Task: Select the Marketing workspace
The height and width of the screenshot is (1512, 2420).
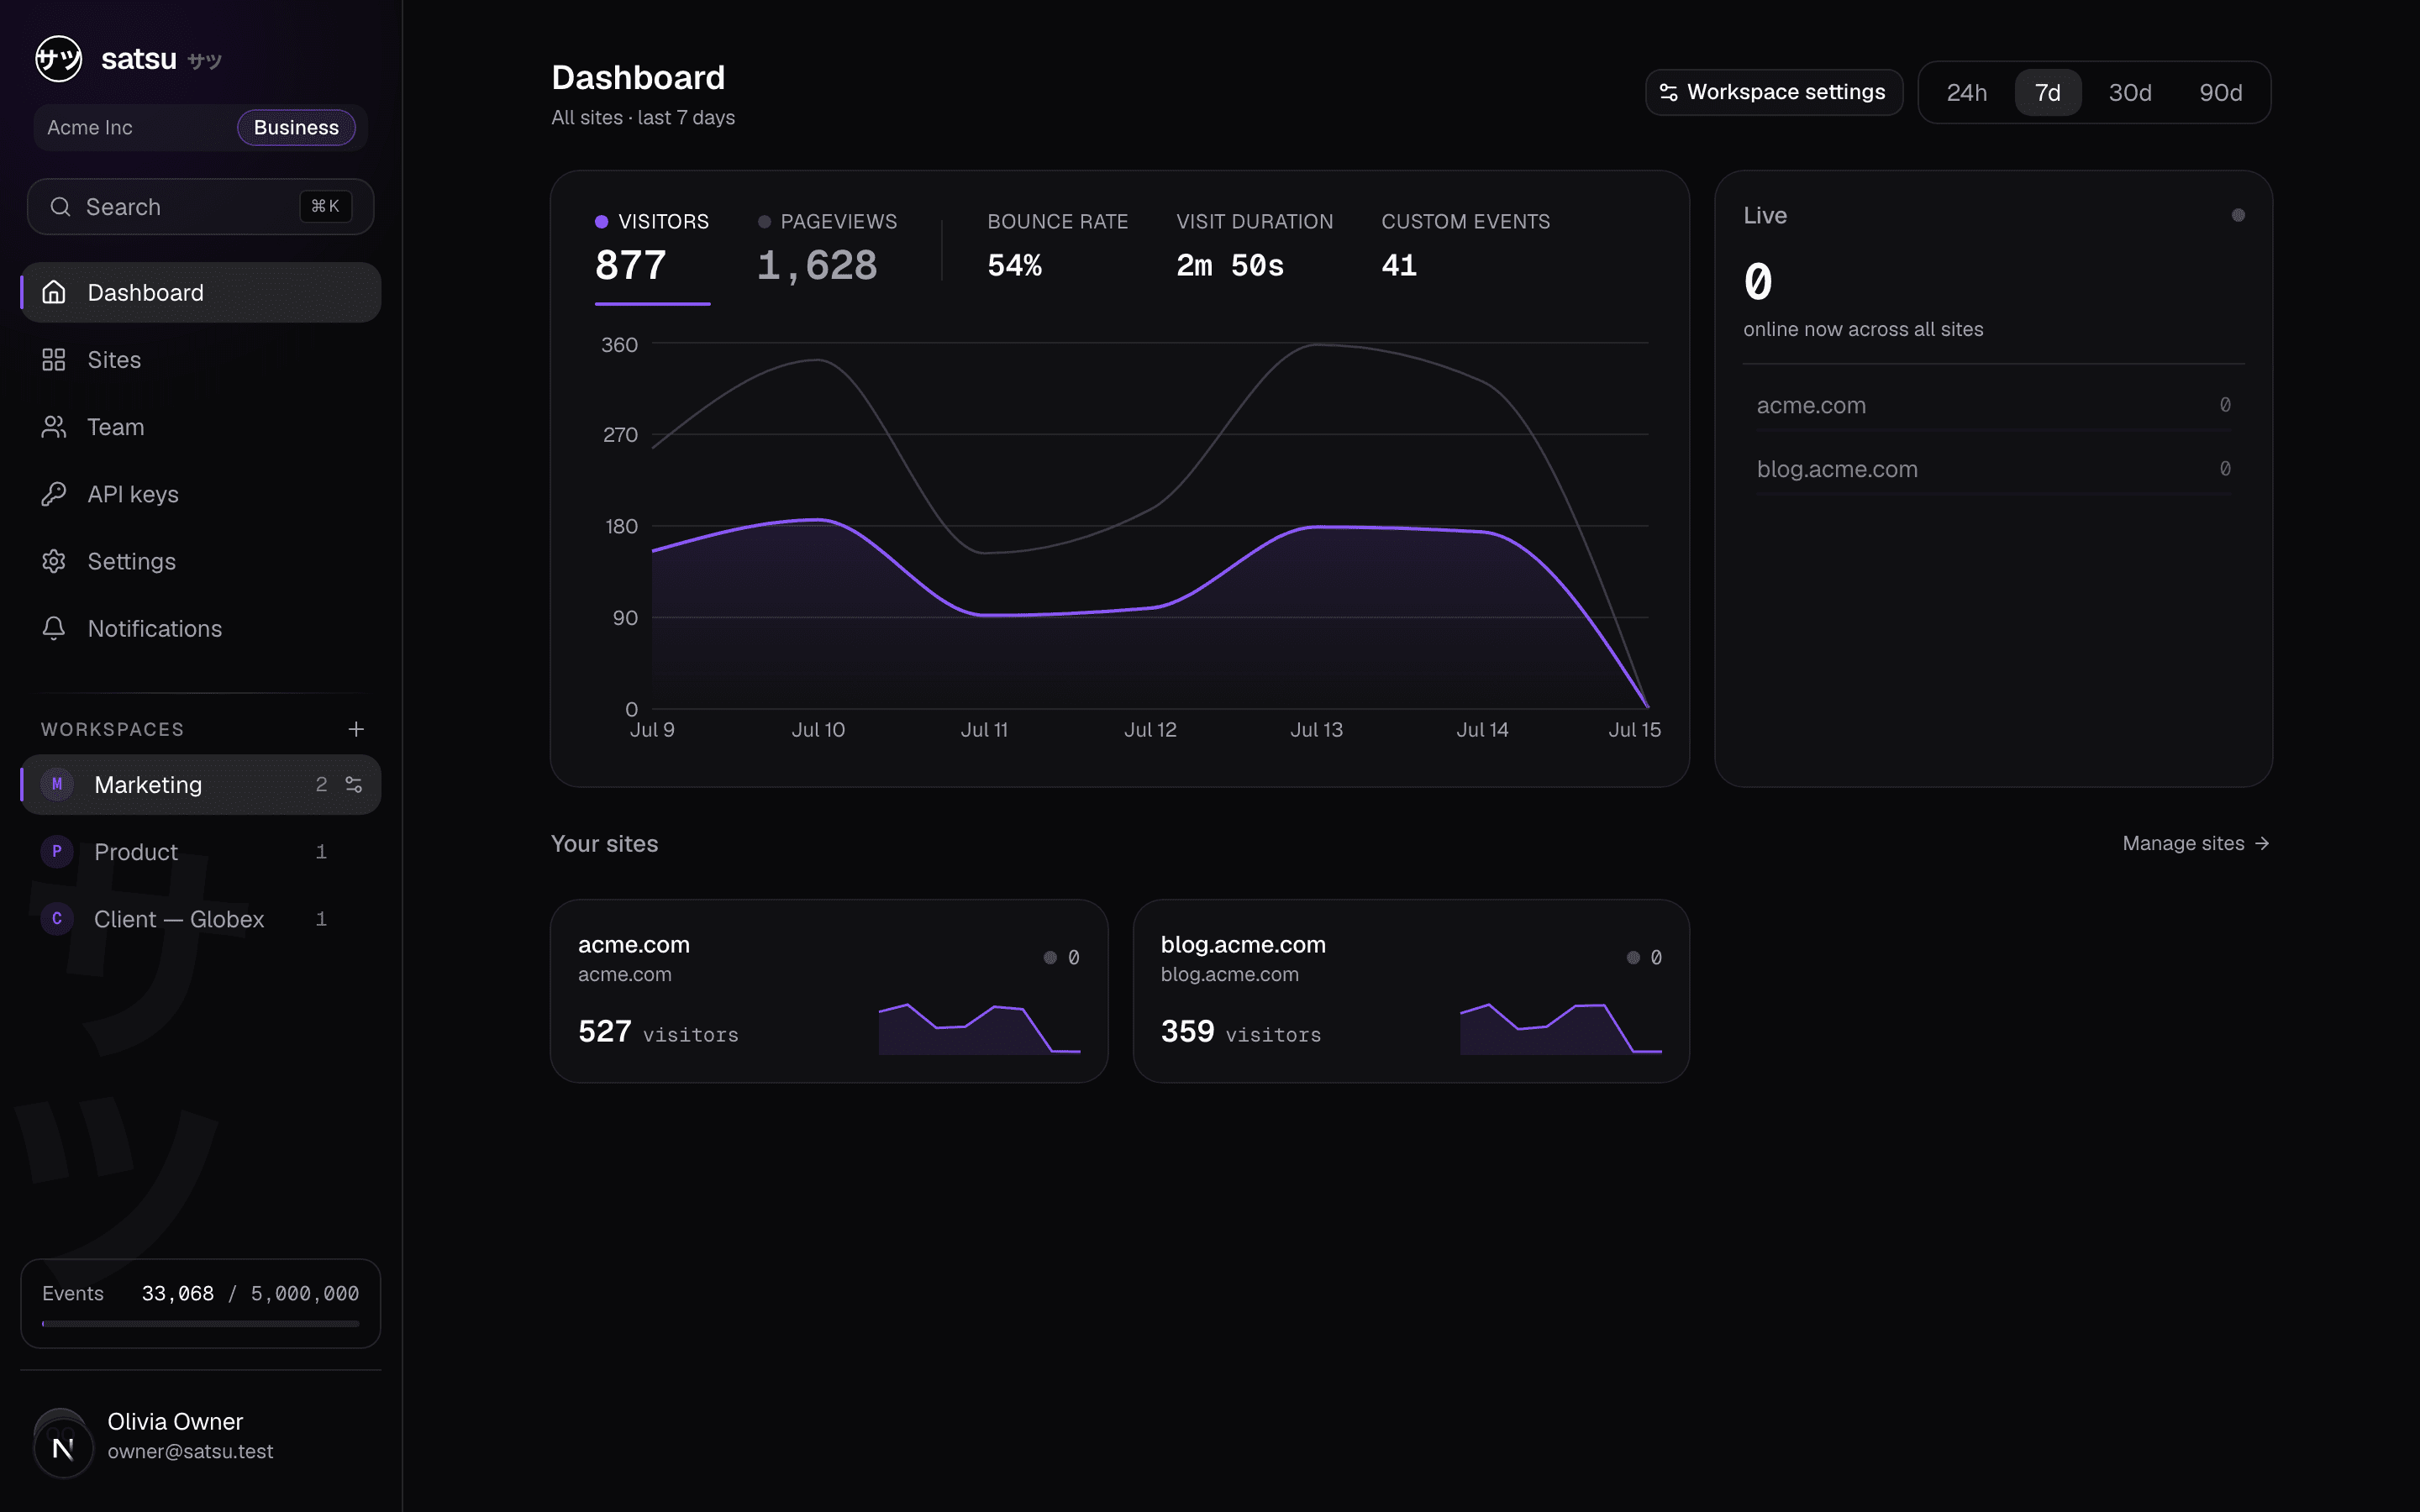Action: tap(201, 784)
